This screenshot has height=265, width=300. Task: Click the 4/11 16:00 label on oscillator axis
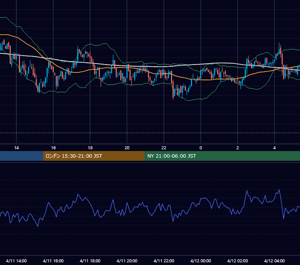click(x=53, y=261)
